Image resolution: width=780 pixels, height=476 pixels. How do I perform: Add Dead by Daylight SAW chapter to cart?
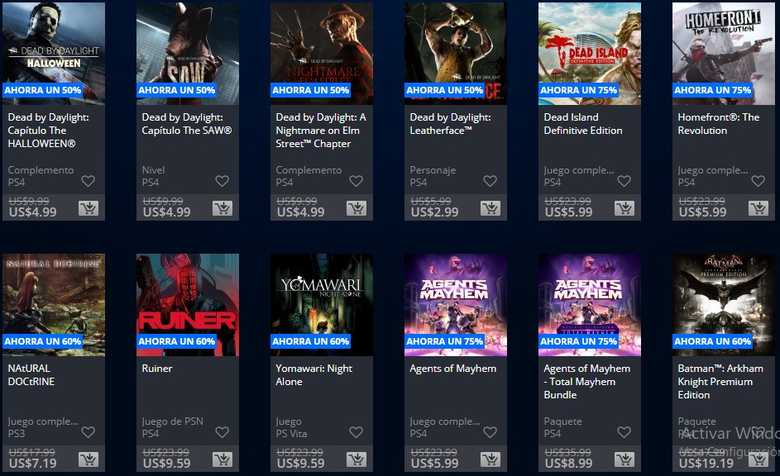223,208
